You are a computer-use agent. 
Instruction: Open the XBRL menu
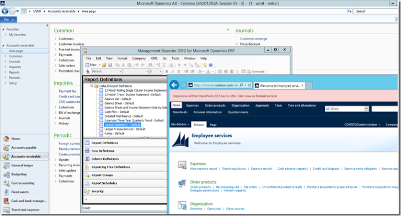click(154, 58)
